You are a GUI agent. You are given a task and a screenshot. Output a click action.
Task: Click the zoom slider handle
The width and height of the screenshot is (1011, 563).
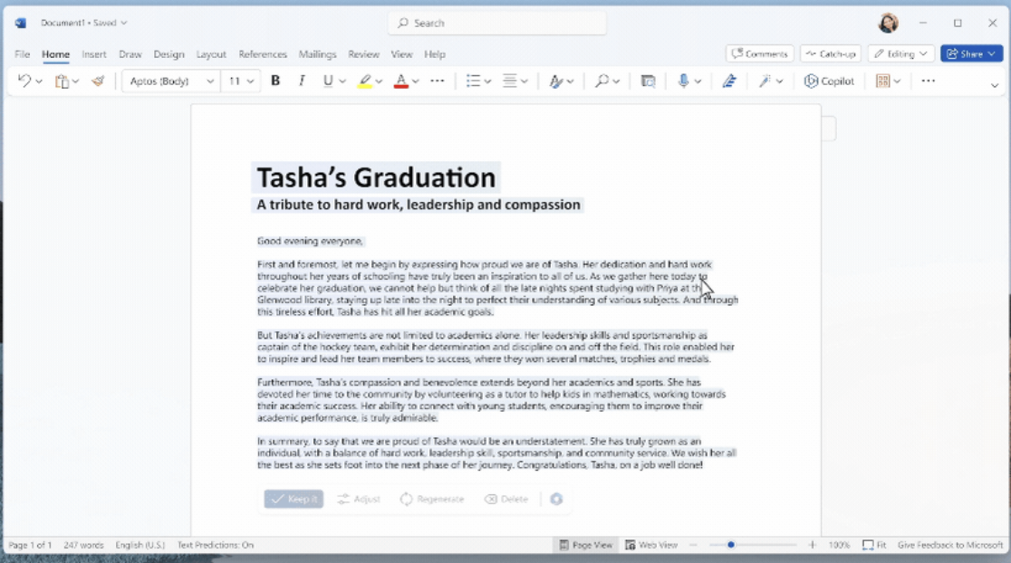731,545
